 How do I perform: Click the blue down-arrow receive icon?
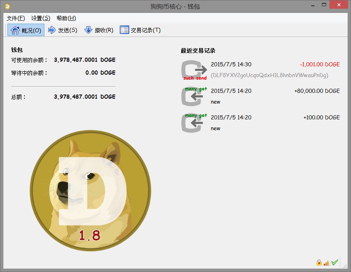(88, 30)
